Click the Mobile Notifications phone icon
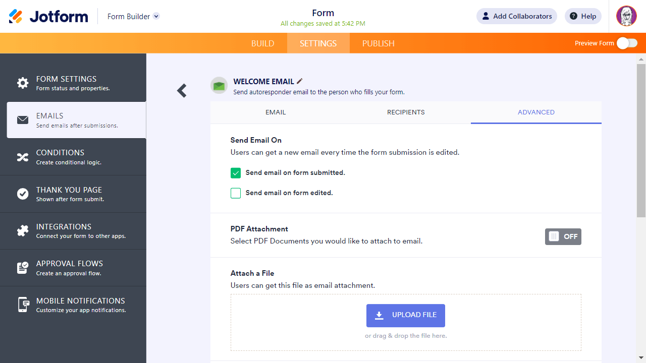This screenshot has height=363, width=646. [x=23, y=305]
